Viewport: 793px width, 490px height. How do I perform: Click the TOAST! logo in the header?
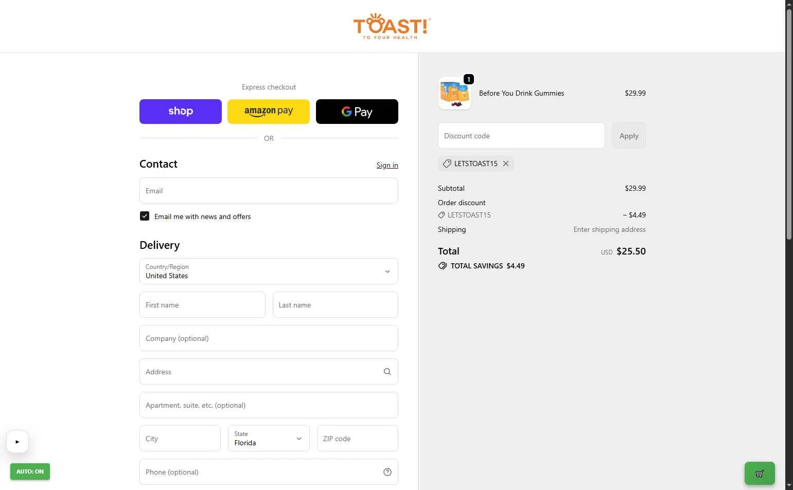392,26
